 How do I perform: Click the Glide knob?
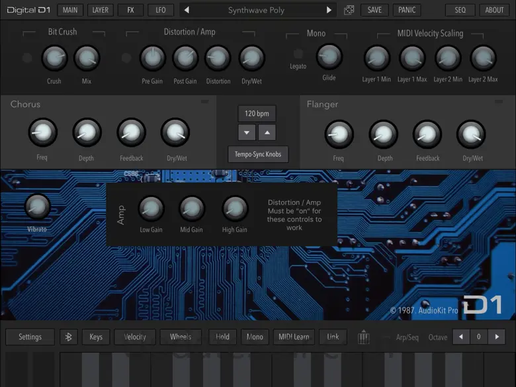coord(329,56)
